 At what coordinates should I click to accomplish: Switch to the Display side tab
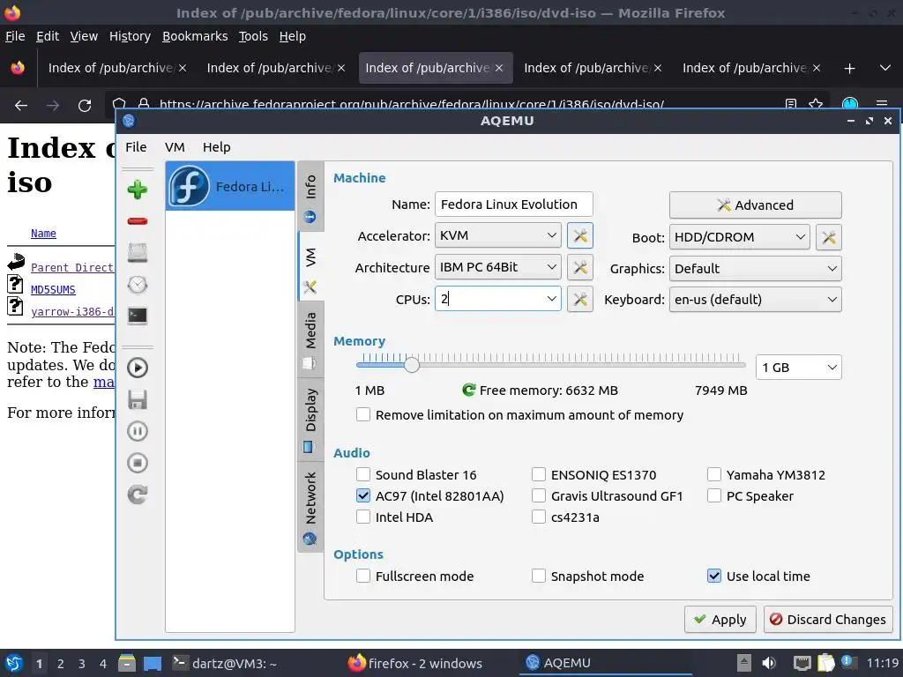coord(311,420)
